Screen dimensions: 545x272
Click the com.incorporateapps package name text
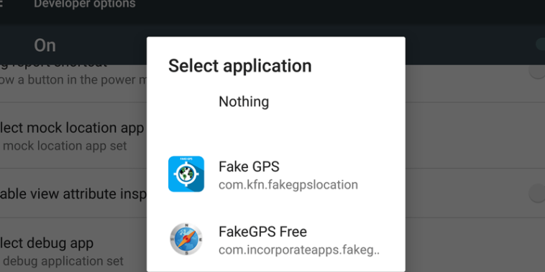(x=299, y=250)
